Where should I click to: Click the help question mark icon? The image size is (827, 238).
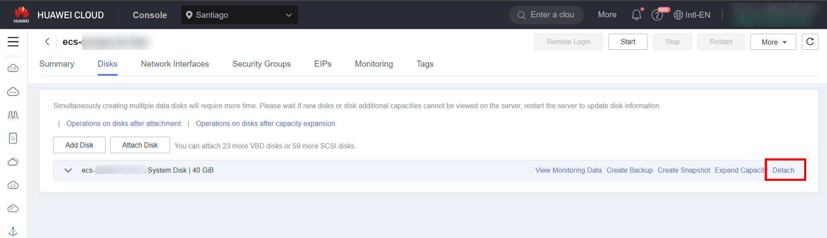click(x=657, y=16)
